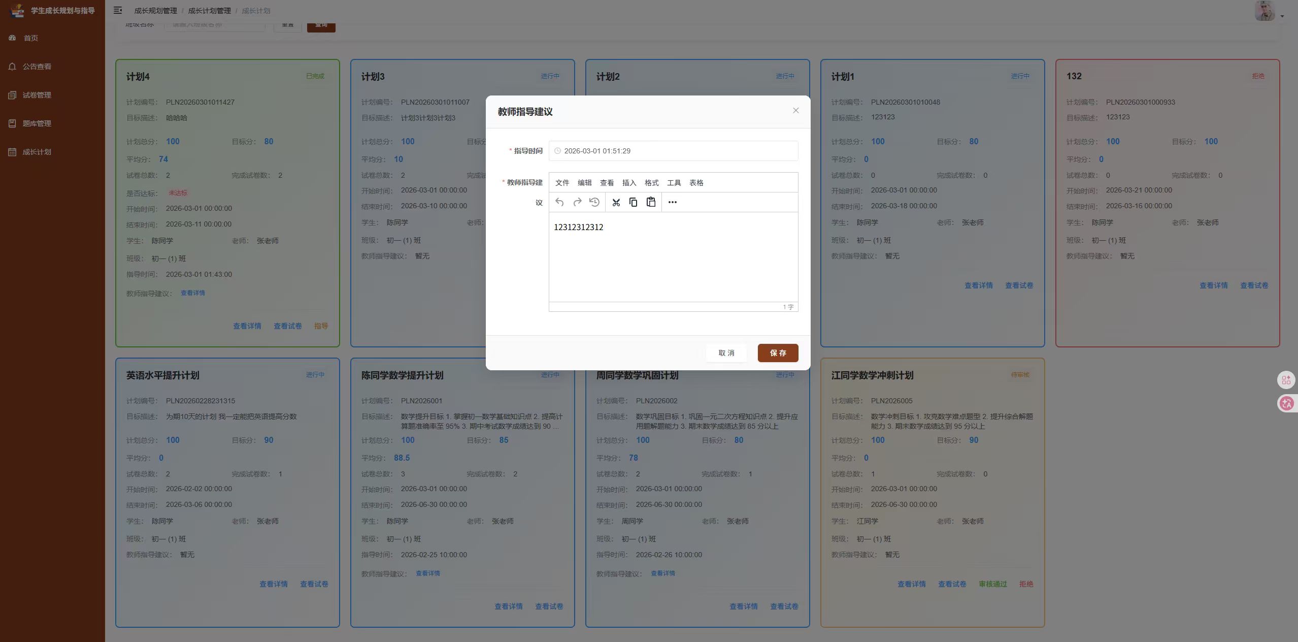
Task: Click 查看试卷 on 江同学数学冲刺计划 card
Action: [x=952, y=584]
